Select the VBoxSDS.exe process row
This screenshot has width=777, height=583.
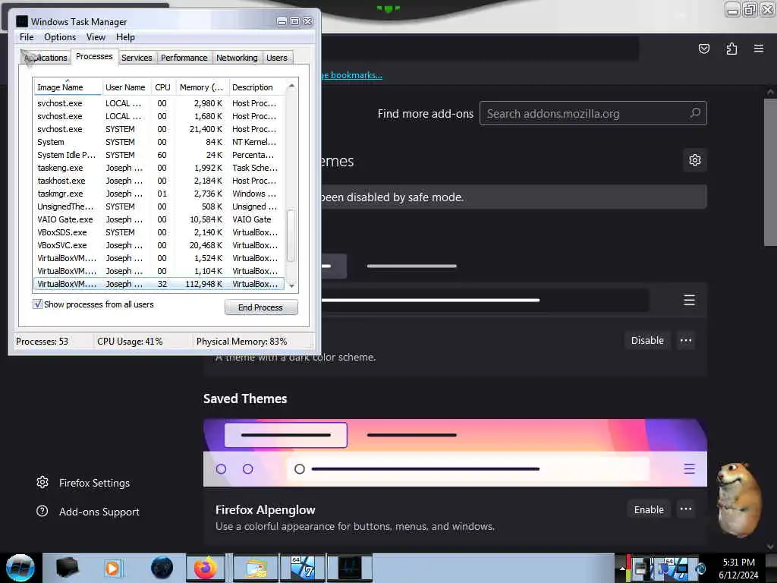click(x=159, y=232)
